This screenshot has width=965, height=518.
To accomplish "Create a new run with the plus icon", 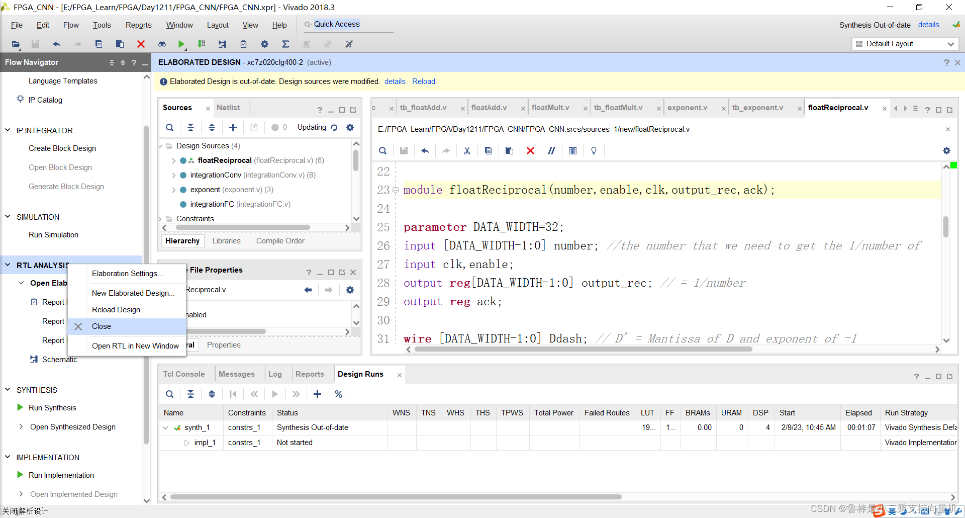I will point(317,394).
